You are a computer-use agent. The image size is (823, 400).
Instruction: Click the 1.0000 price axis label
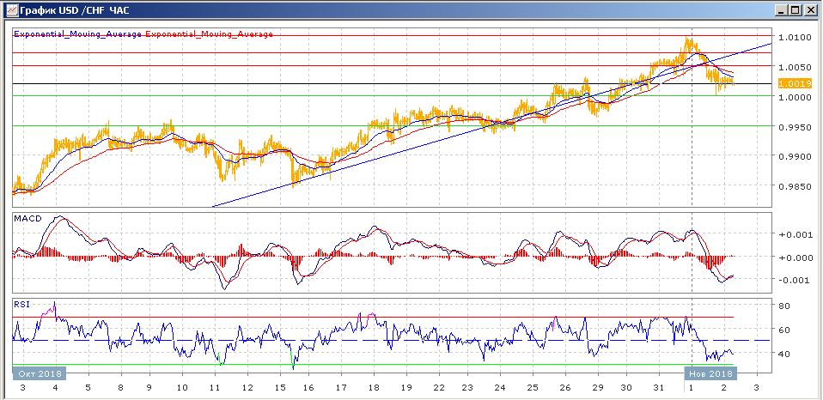click(796, 97)
